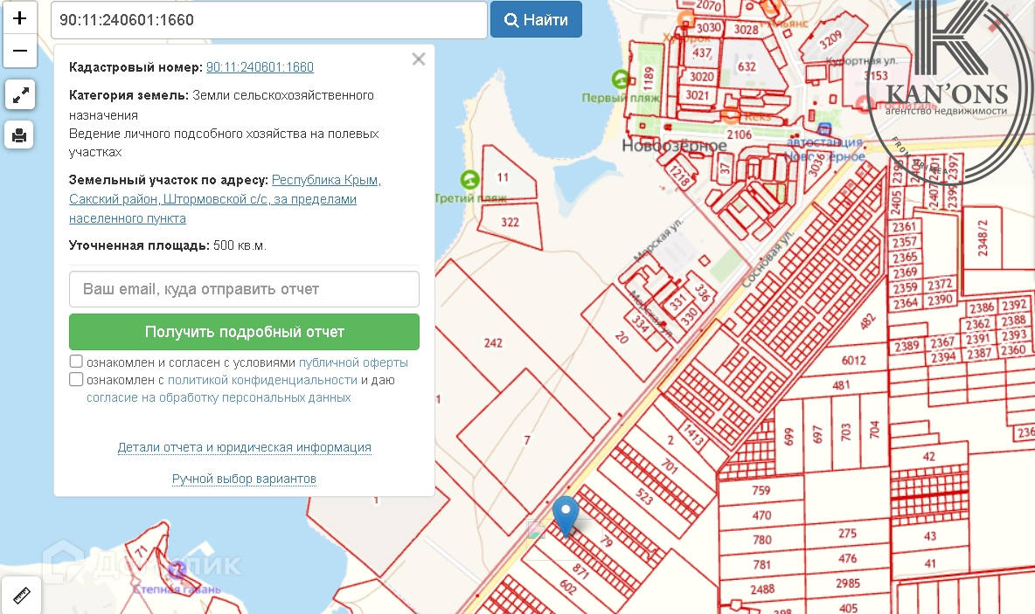Image resolution: width=1035 pixels, height=614 pixels.
Task: Click the email input field for report
Action: coord(244,289)
